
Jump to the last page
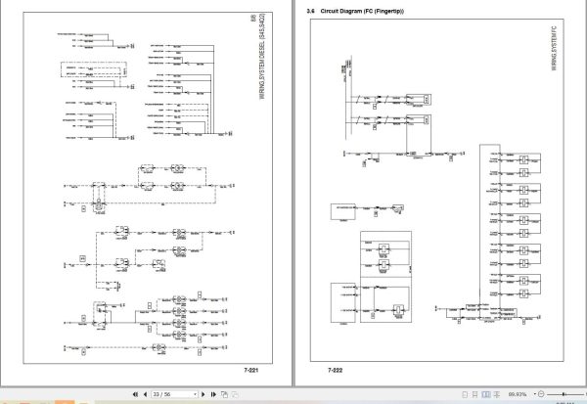(213, 394)
